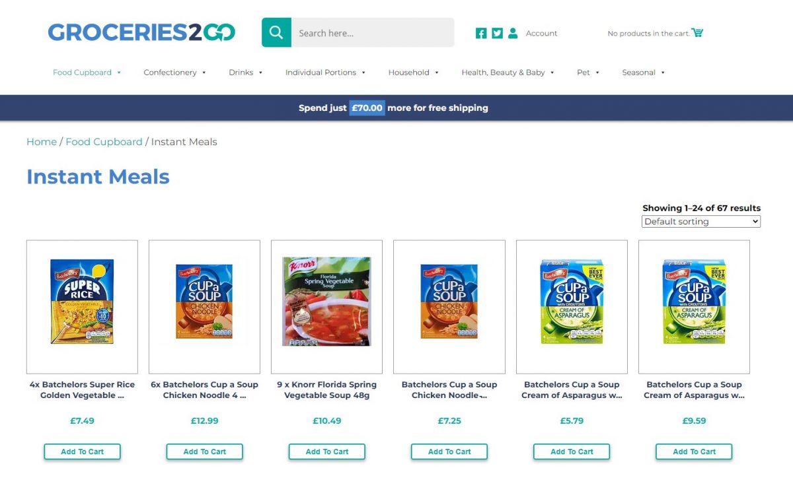The height and width of the screenshot is (495, 793).
Task: Click the Search here input field
Action: (x=373, y=32)
